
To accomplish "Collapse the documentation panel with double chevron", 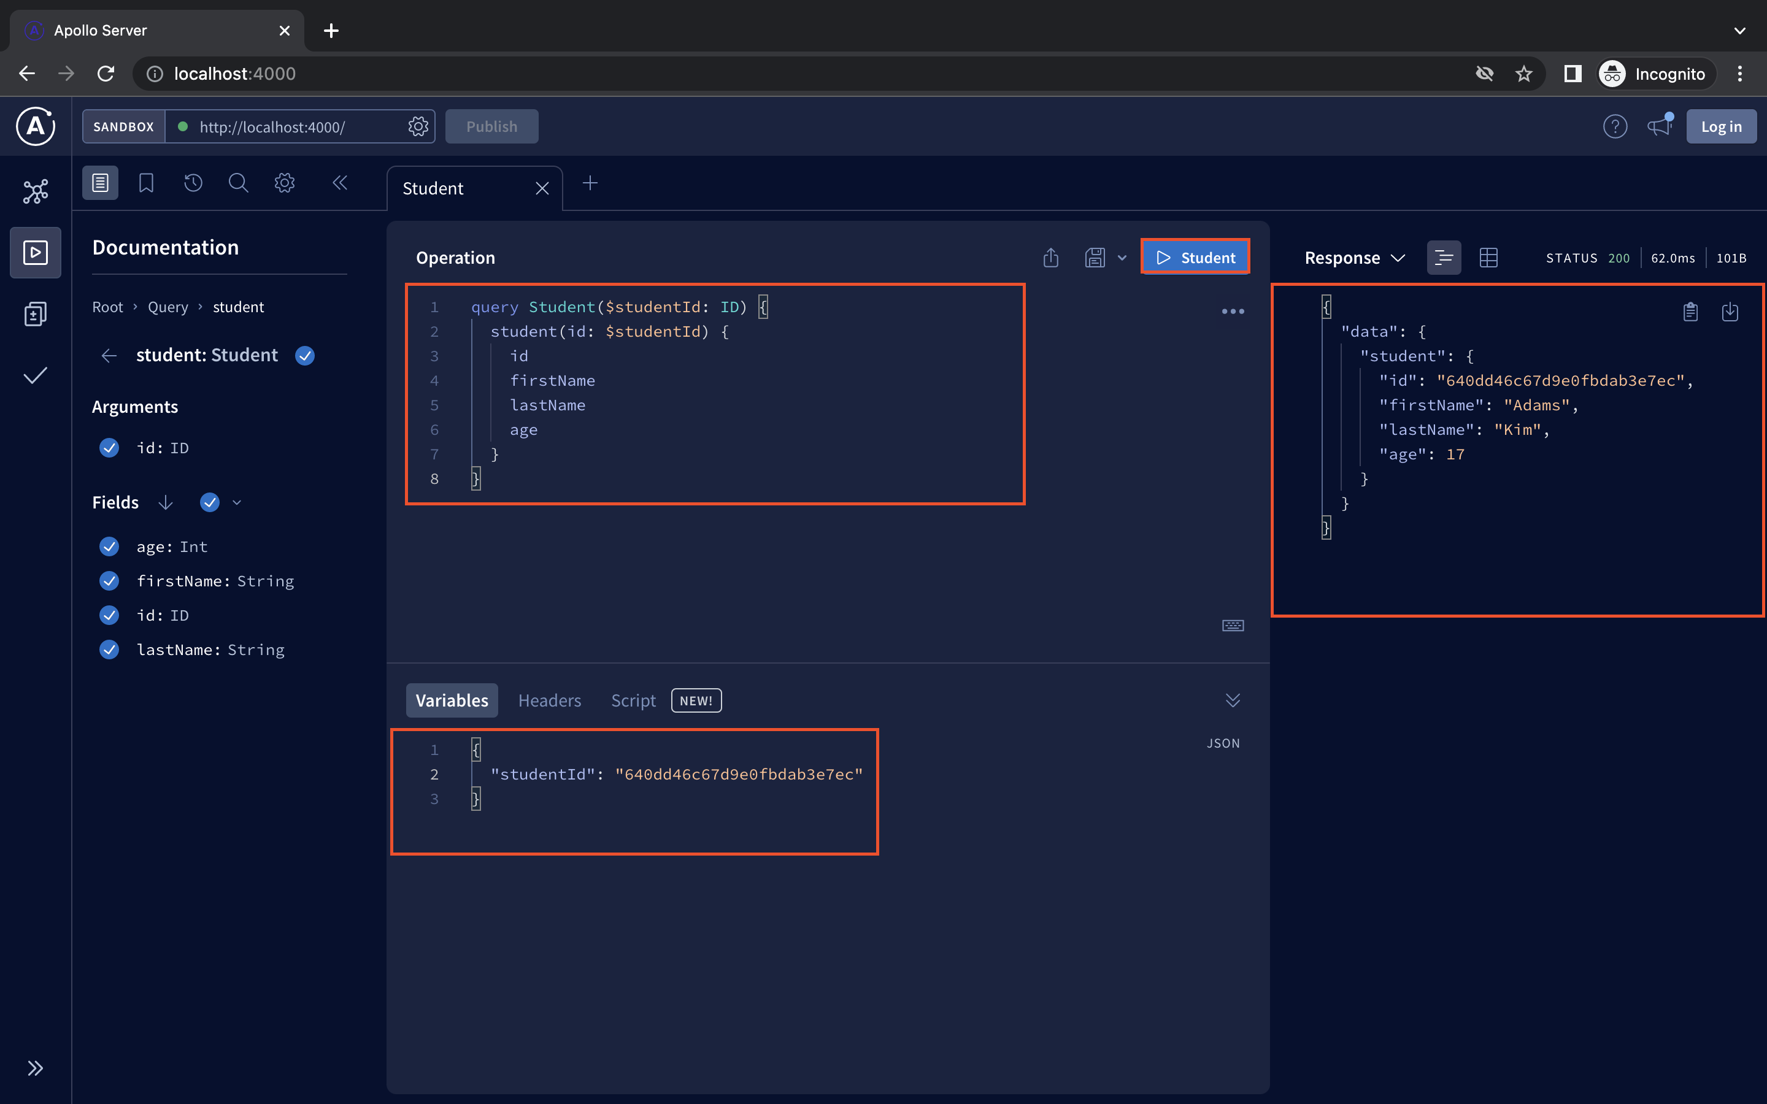I will coord(339,183).
